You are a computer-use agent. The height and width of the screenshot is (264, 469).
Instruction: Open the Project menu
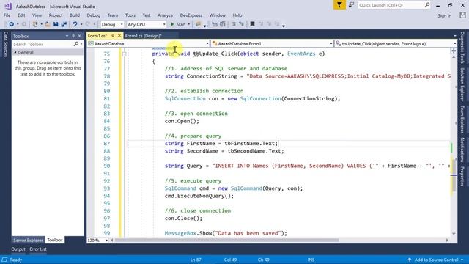coord(56,15)
